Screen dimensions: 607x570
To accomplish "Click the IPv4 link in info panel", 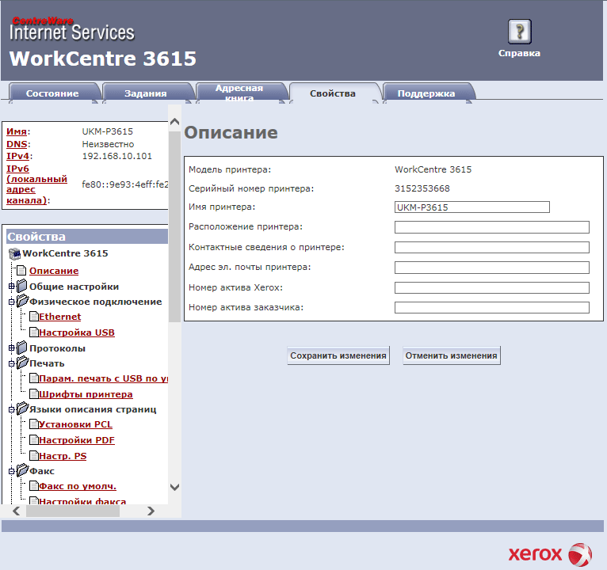I will 17,156.
